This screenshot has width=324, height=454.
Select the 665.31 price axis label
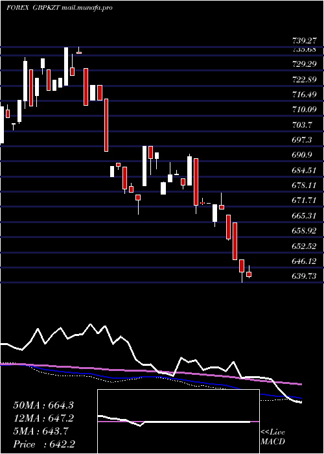pyautogui.click(x=304, y=216)
